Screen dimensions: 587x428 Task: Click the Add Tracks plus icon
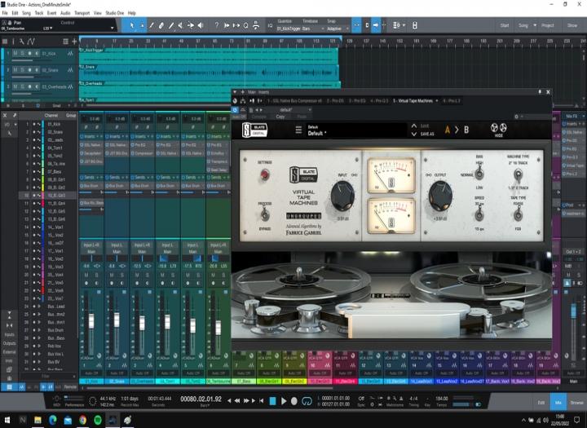coord(74,42)
